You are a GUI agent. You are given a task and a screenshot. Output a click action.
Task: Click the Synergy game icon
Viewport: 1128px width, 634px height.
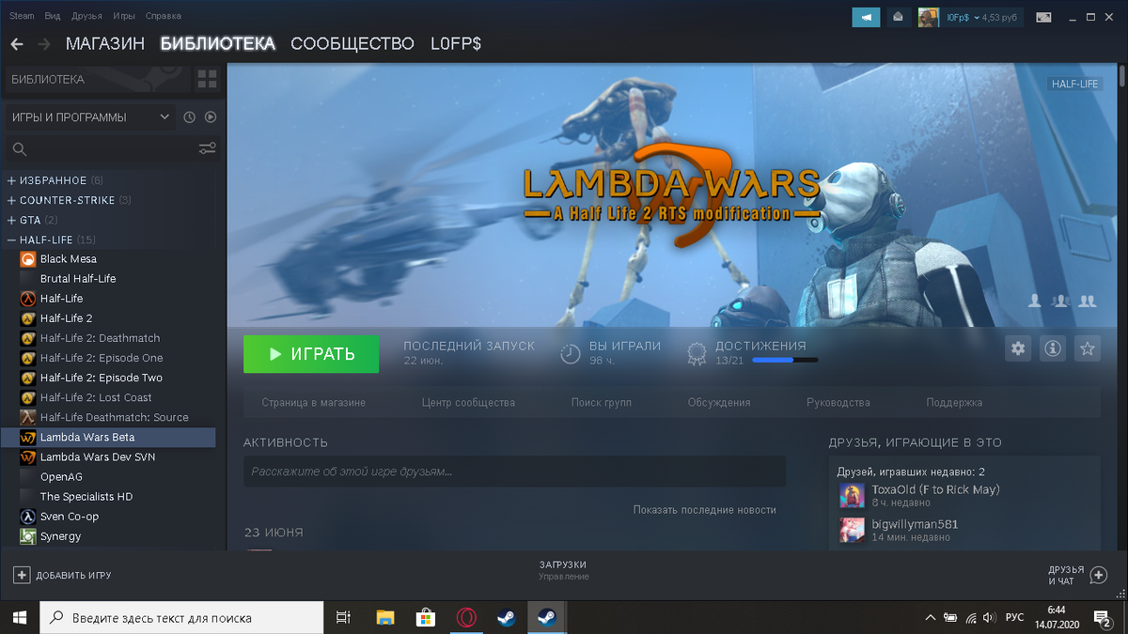[x=28, y=536]
